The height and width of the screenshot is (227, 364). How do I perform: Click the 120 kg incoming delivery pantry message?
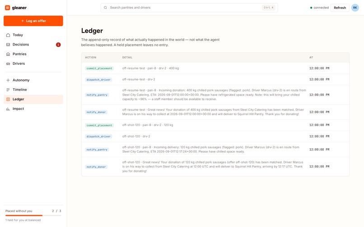point(211,150)
